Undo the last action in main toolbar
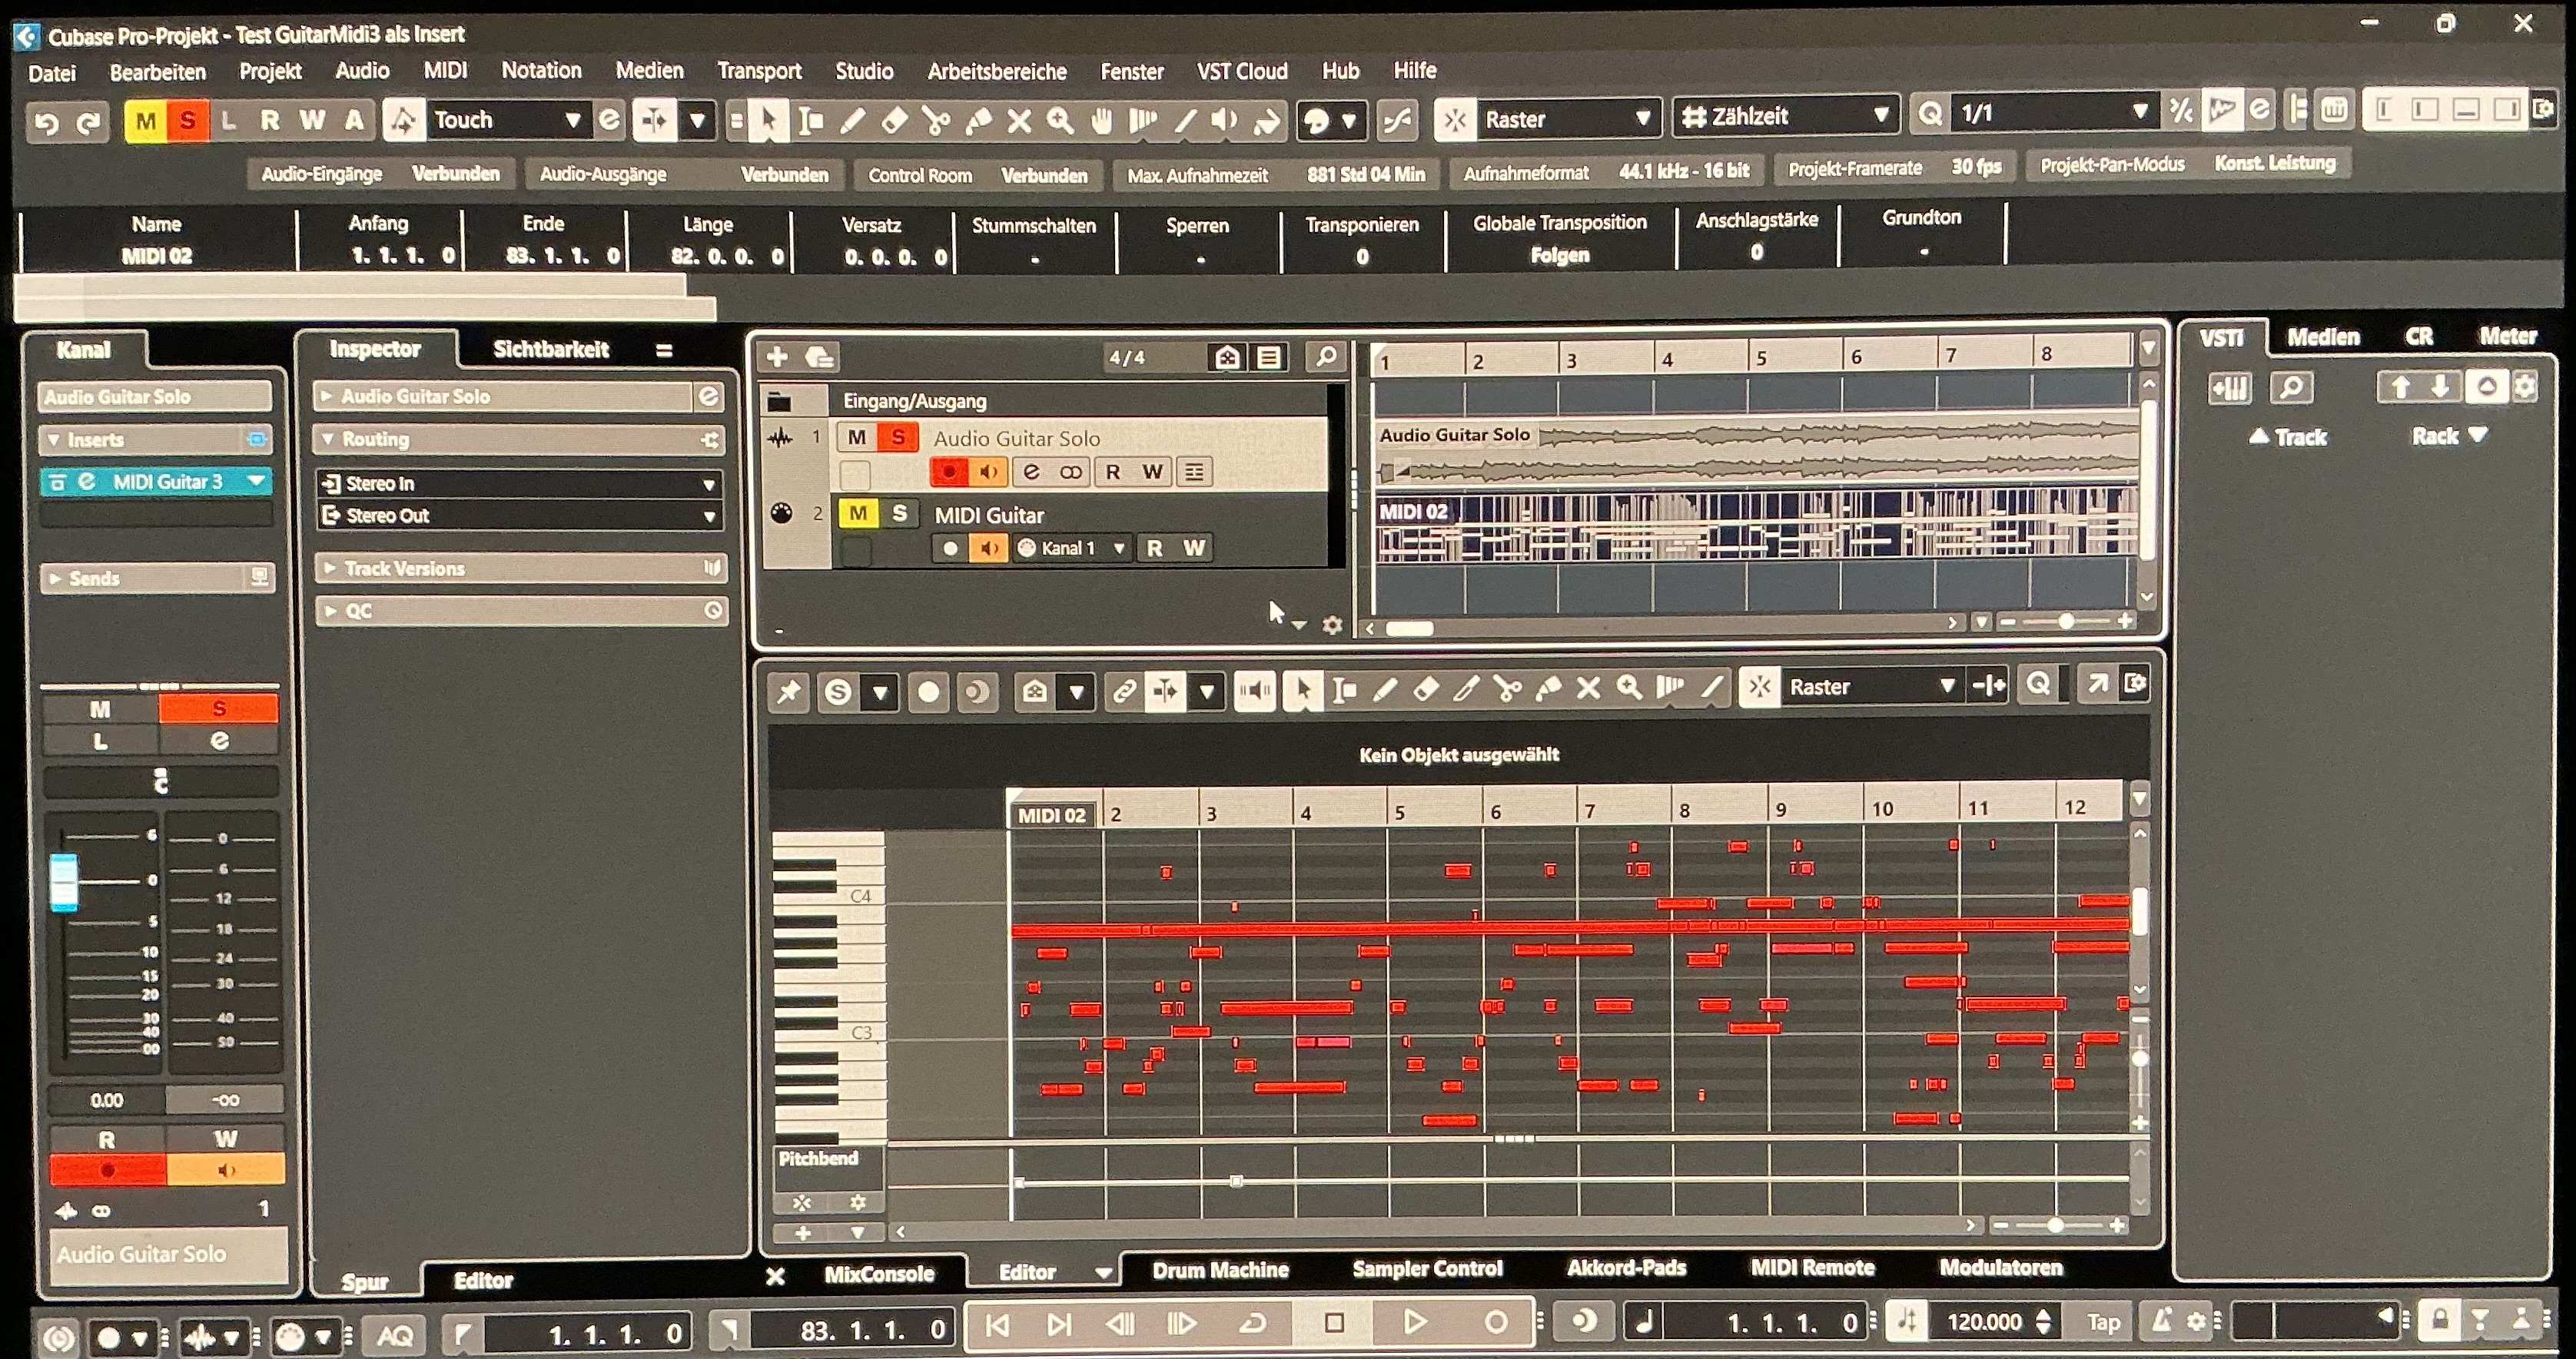The height and width of the screenshot is (1359, 2576). click(46, 121)
